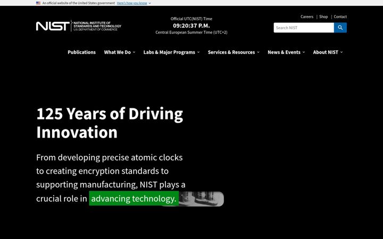This screenshot has width=383, height=239.
Task: Open the Careers link
Action: click(x=307, y=16)
